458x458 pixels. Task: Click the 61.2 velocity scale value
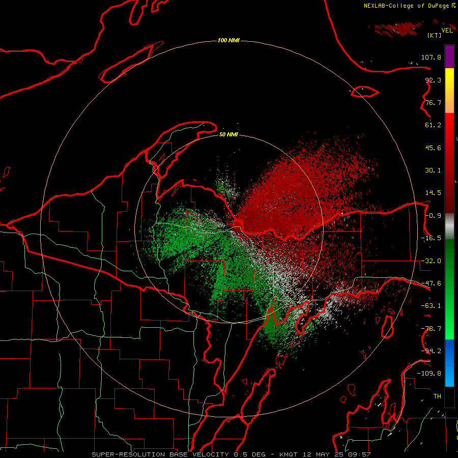[433, 125]
